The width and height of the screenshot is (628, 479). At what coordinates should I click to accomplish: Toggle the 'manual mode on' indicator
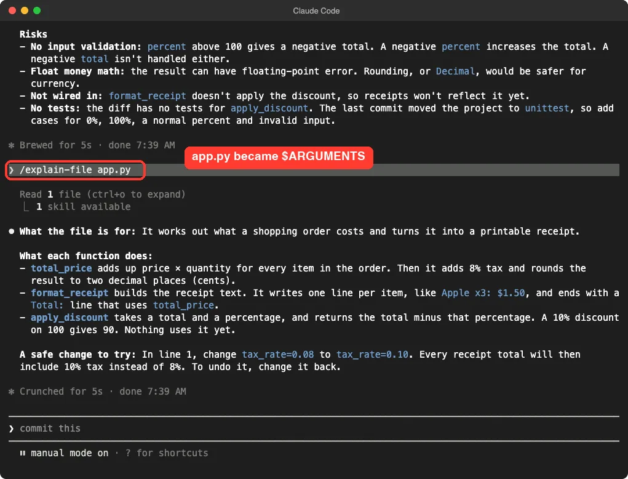70,453
